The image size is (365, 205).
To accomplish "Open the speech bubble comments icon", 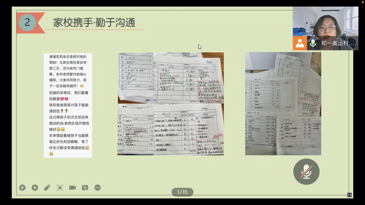I will coord(85,188).
